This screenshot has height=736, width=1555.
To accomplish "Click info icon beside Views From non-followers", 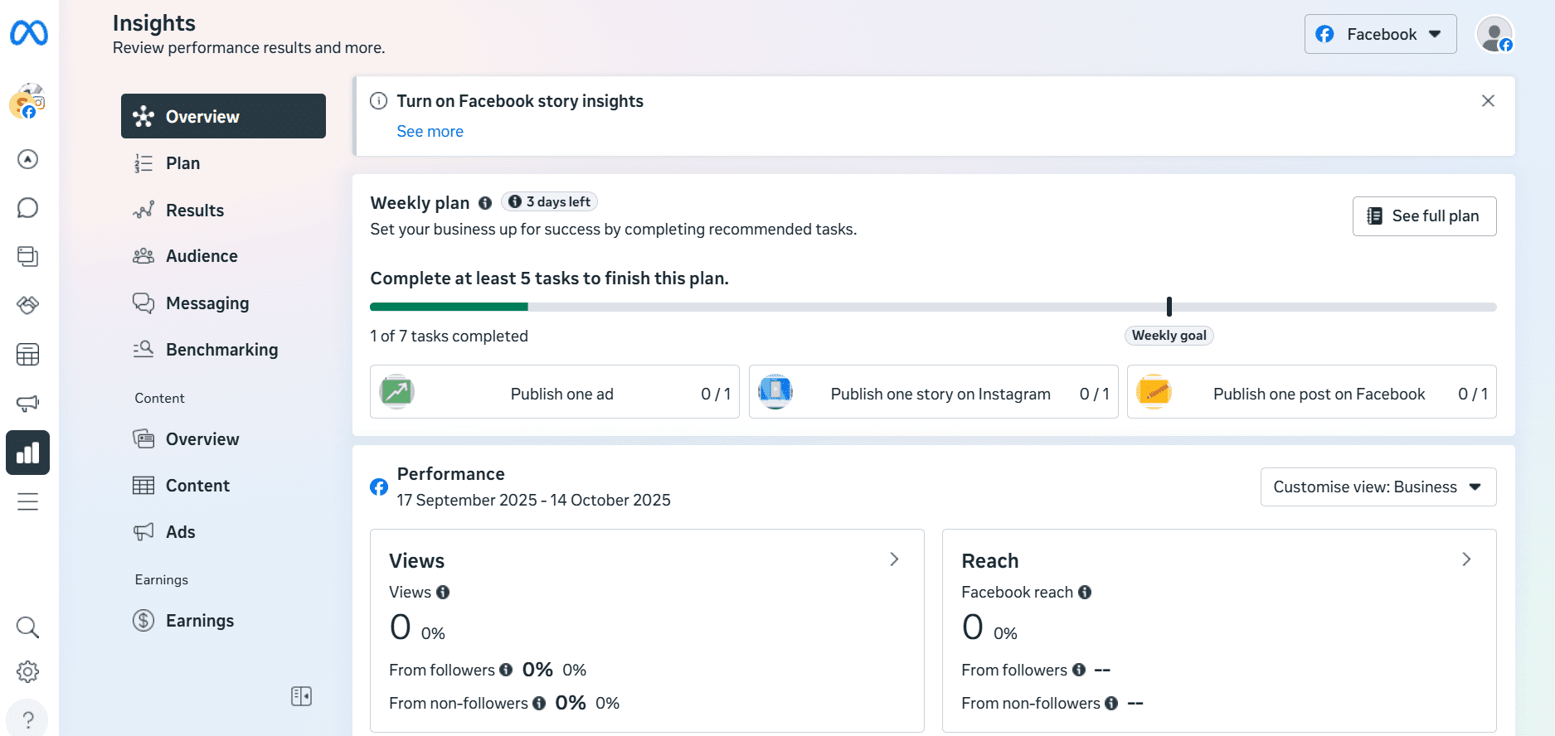I will point(539,703).
